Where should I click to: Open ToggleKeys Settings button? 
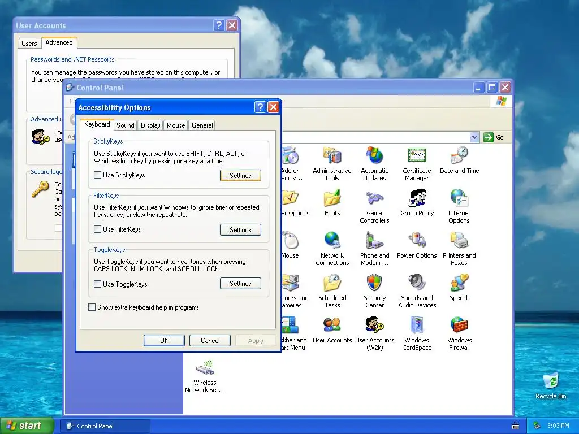coord(240,284)
